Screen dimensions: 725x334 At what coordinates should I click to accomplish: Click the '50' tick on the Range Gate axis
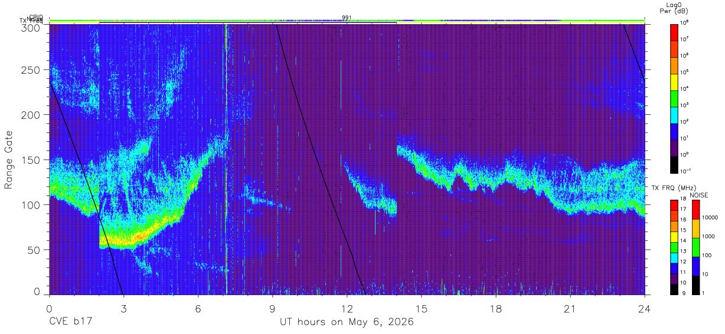(x=33, y=249)
